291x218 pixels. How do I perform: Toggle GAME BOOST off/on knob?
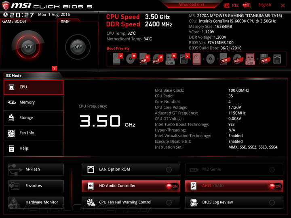(28, 47)
